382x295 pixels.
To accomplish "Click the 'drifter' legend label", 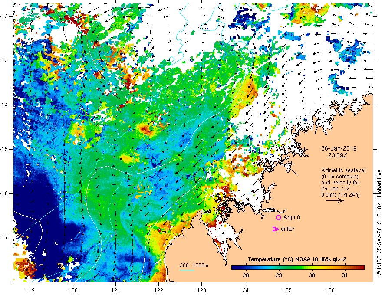I will pos(287,229).
